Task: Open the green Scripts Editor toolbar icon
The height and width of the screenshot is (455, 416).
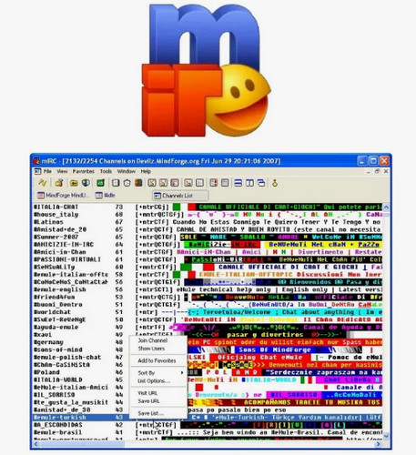Action: (100, 183)
